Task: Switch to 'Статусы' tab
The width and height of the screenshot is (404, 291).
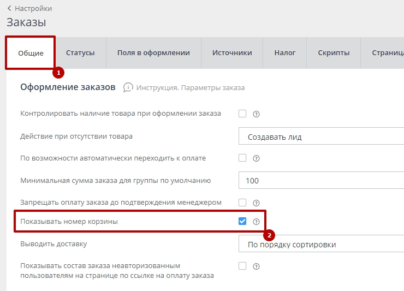Action: tap(80, 53)
